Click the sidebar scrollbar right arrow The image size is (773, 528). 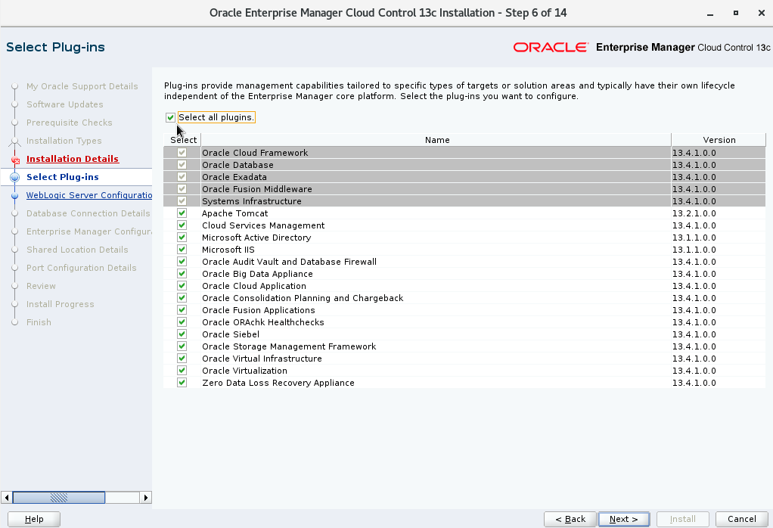point(145,498)
